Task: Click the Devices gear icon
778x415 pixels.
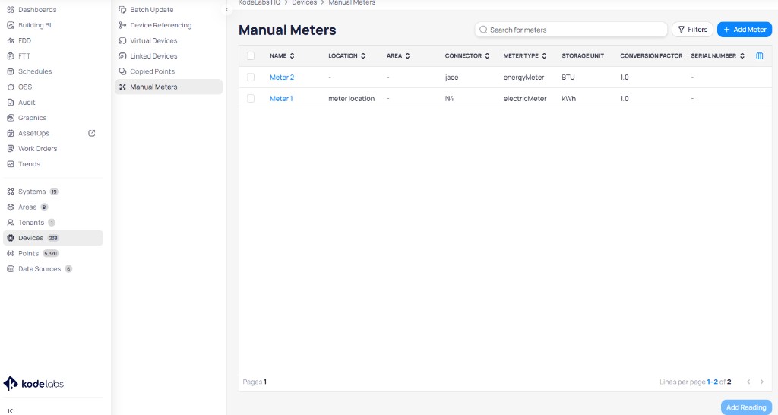Action: (11, 238)
